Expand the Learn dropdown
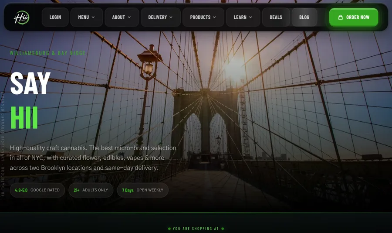The image size is (392, 233). point(243,17)
